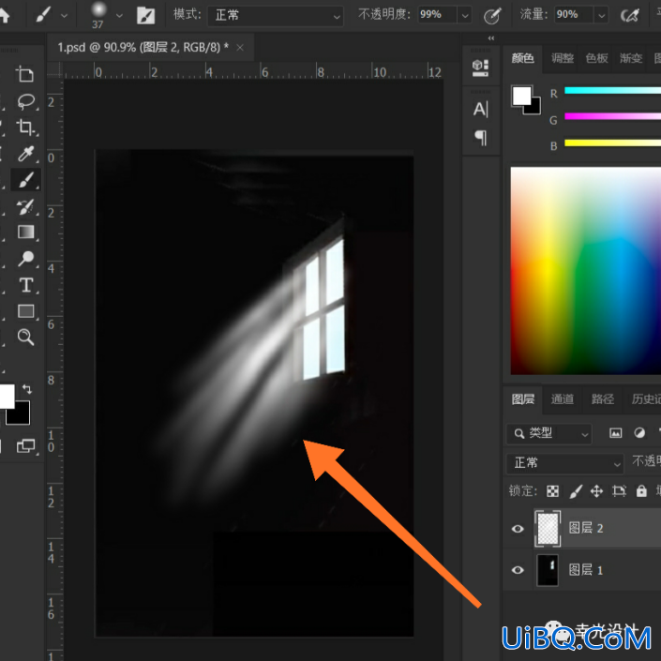
Task: Expand the 不透明度 opacity slider arrow
Action: [464, 16]
